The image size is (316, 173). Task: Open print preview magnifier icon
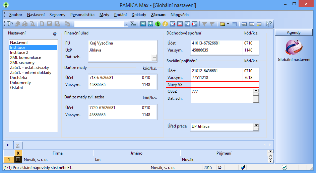[x=32, y=24]
